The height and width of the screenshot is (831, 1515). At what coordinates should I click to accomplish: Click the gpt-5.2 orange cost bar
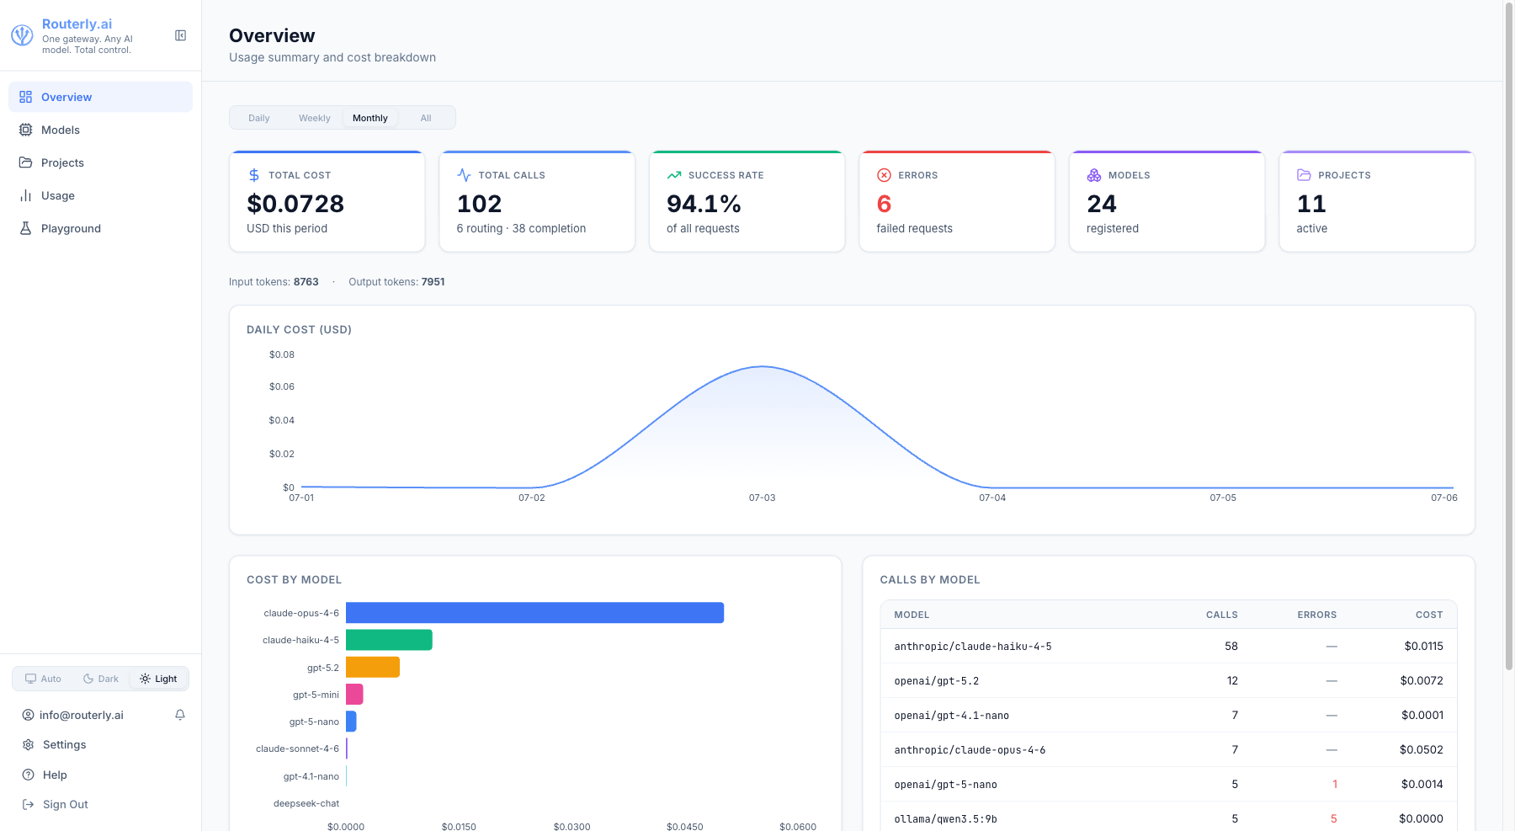pyautogui.click(x=373, y=668)
